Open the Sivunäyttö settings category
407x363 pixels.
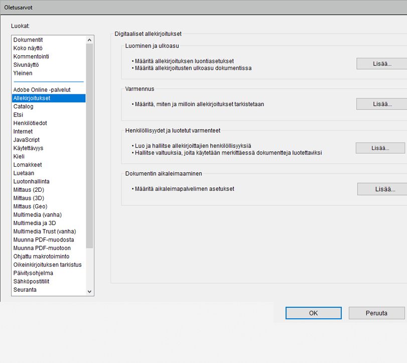point(31,65)
